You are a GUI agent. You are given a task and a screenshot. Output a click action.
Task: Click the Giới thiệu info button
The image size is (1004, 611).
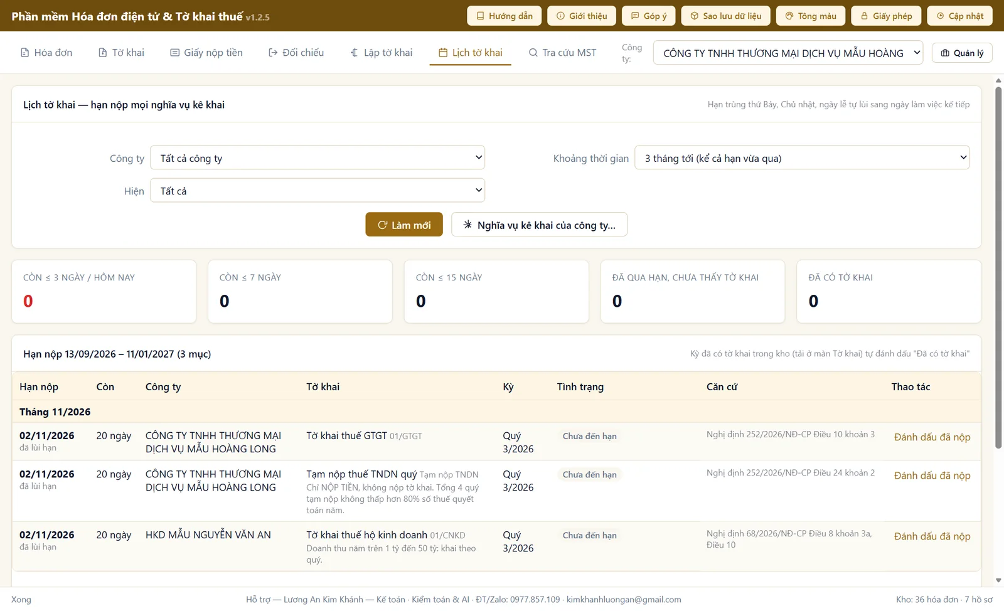[582, 16]
